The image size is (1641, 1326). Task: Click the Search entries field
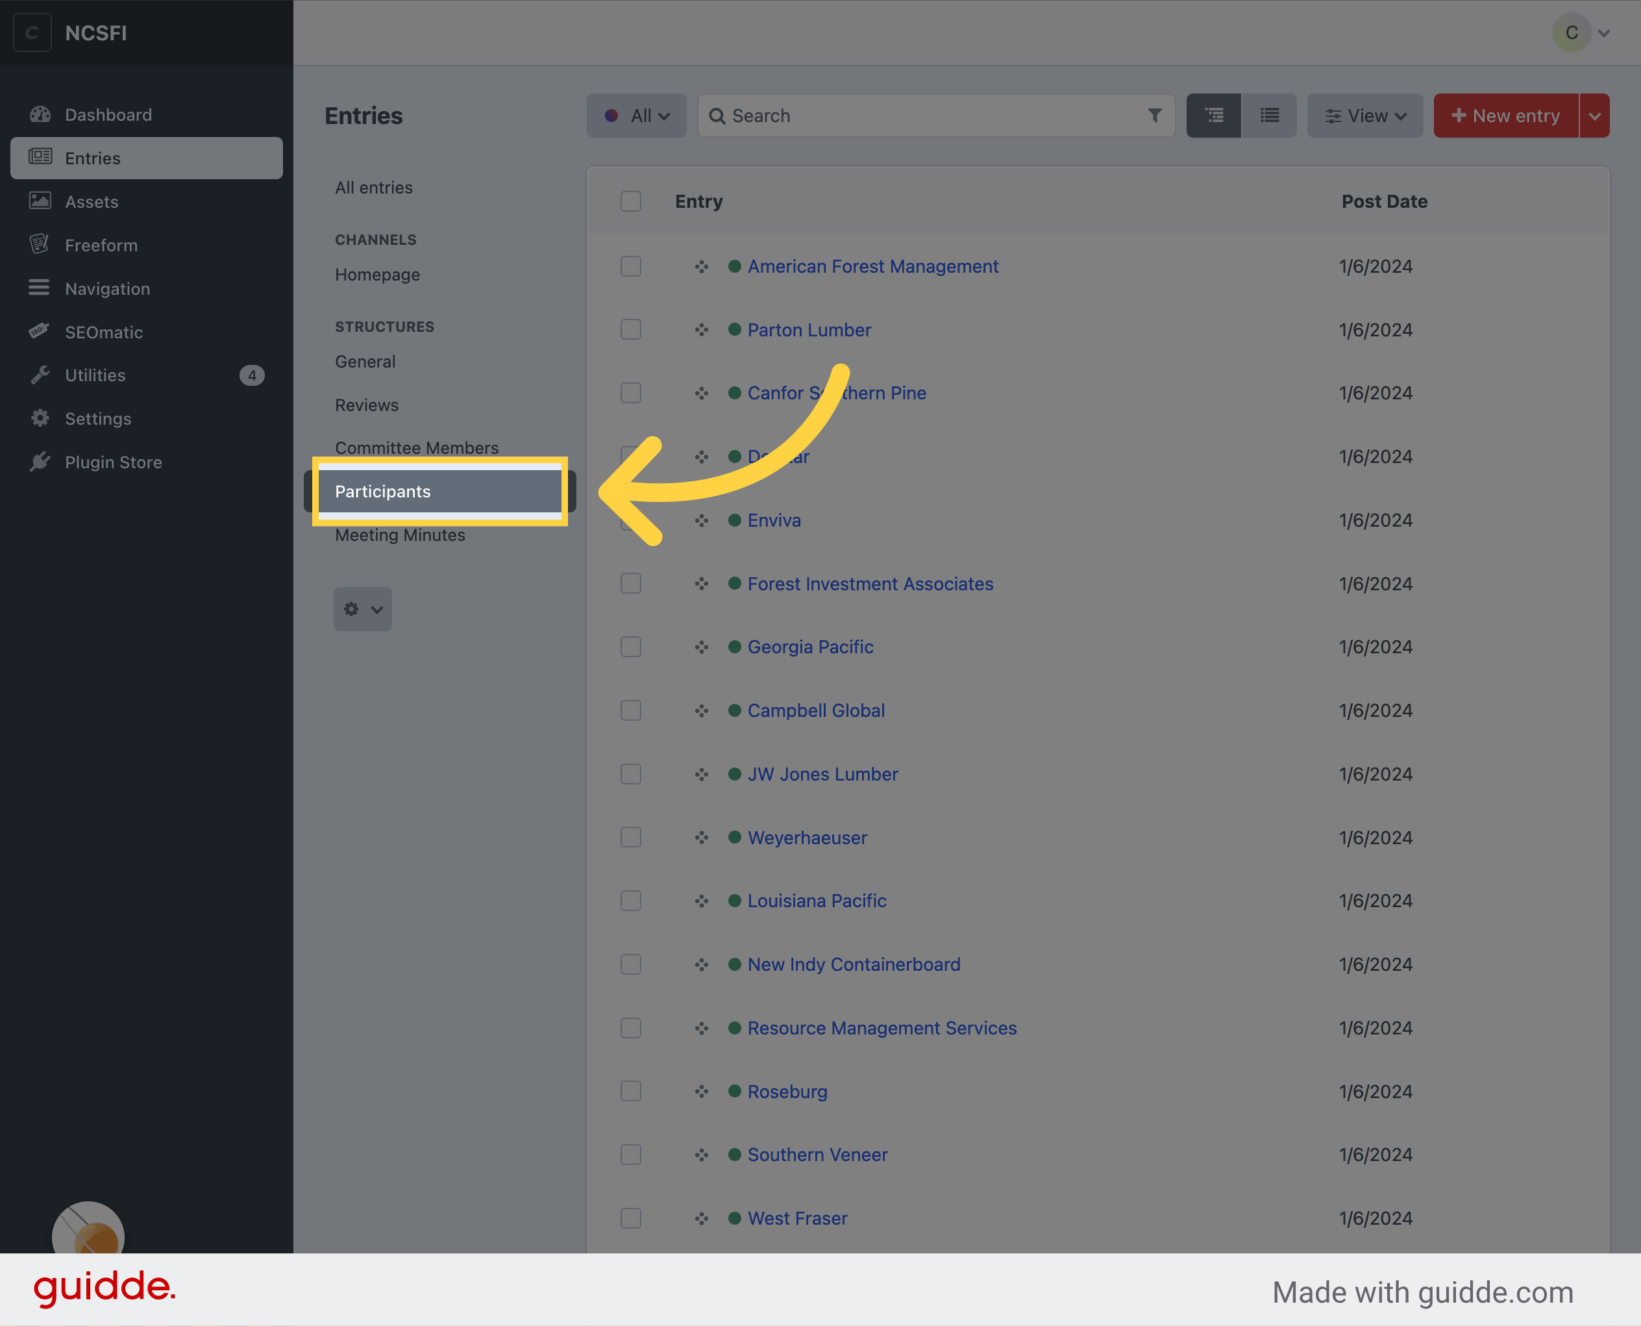(936, 116)
